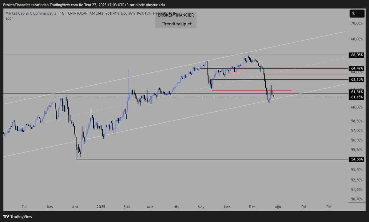This screenshot has height=222, width=369.
Task: Click the 52,50% price axis label
Action: coord(357,180)
